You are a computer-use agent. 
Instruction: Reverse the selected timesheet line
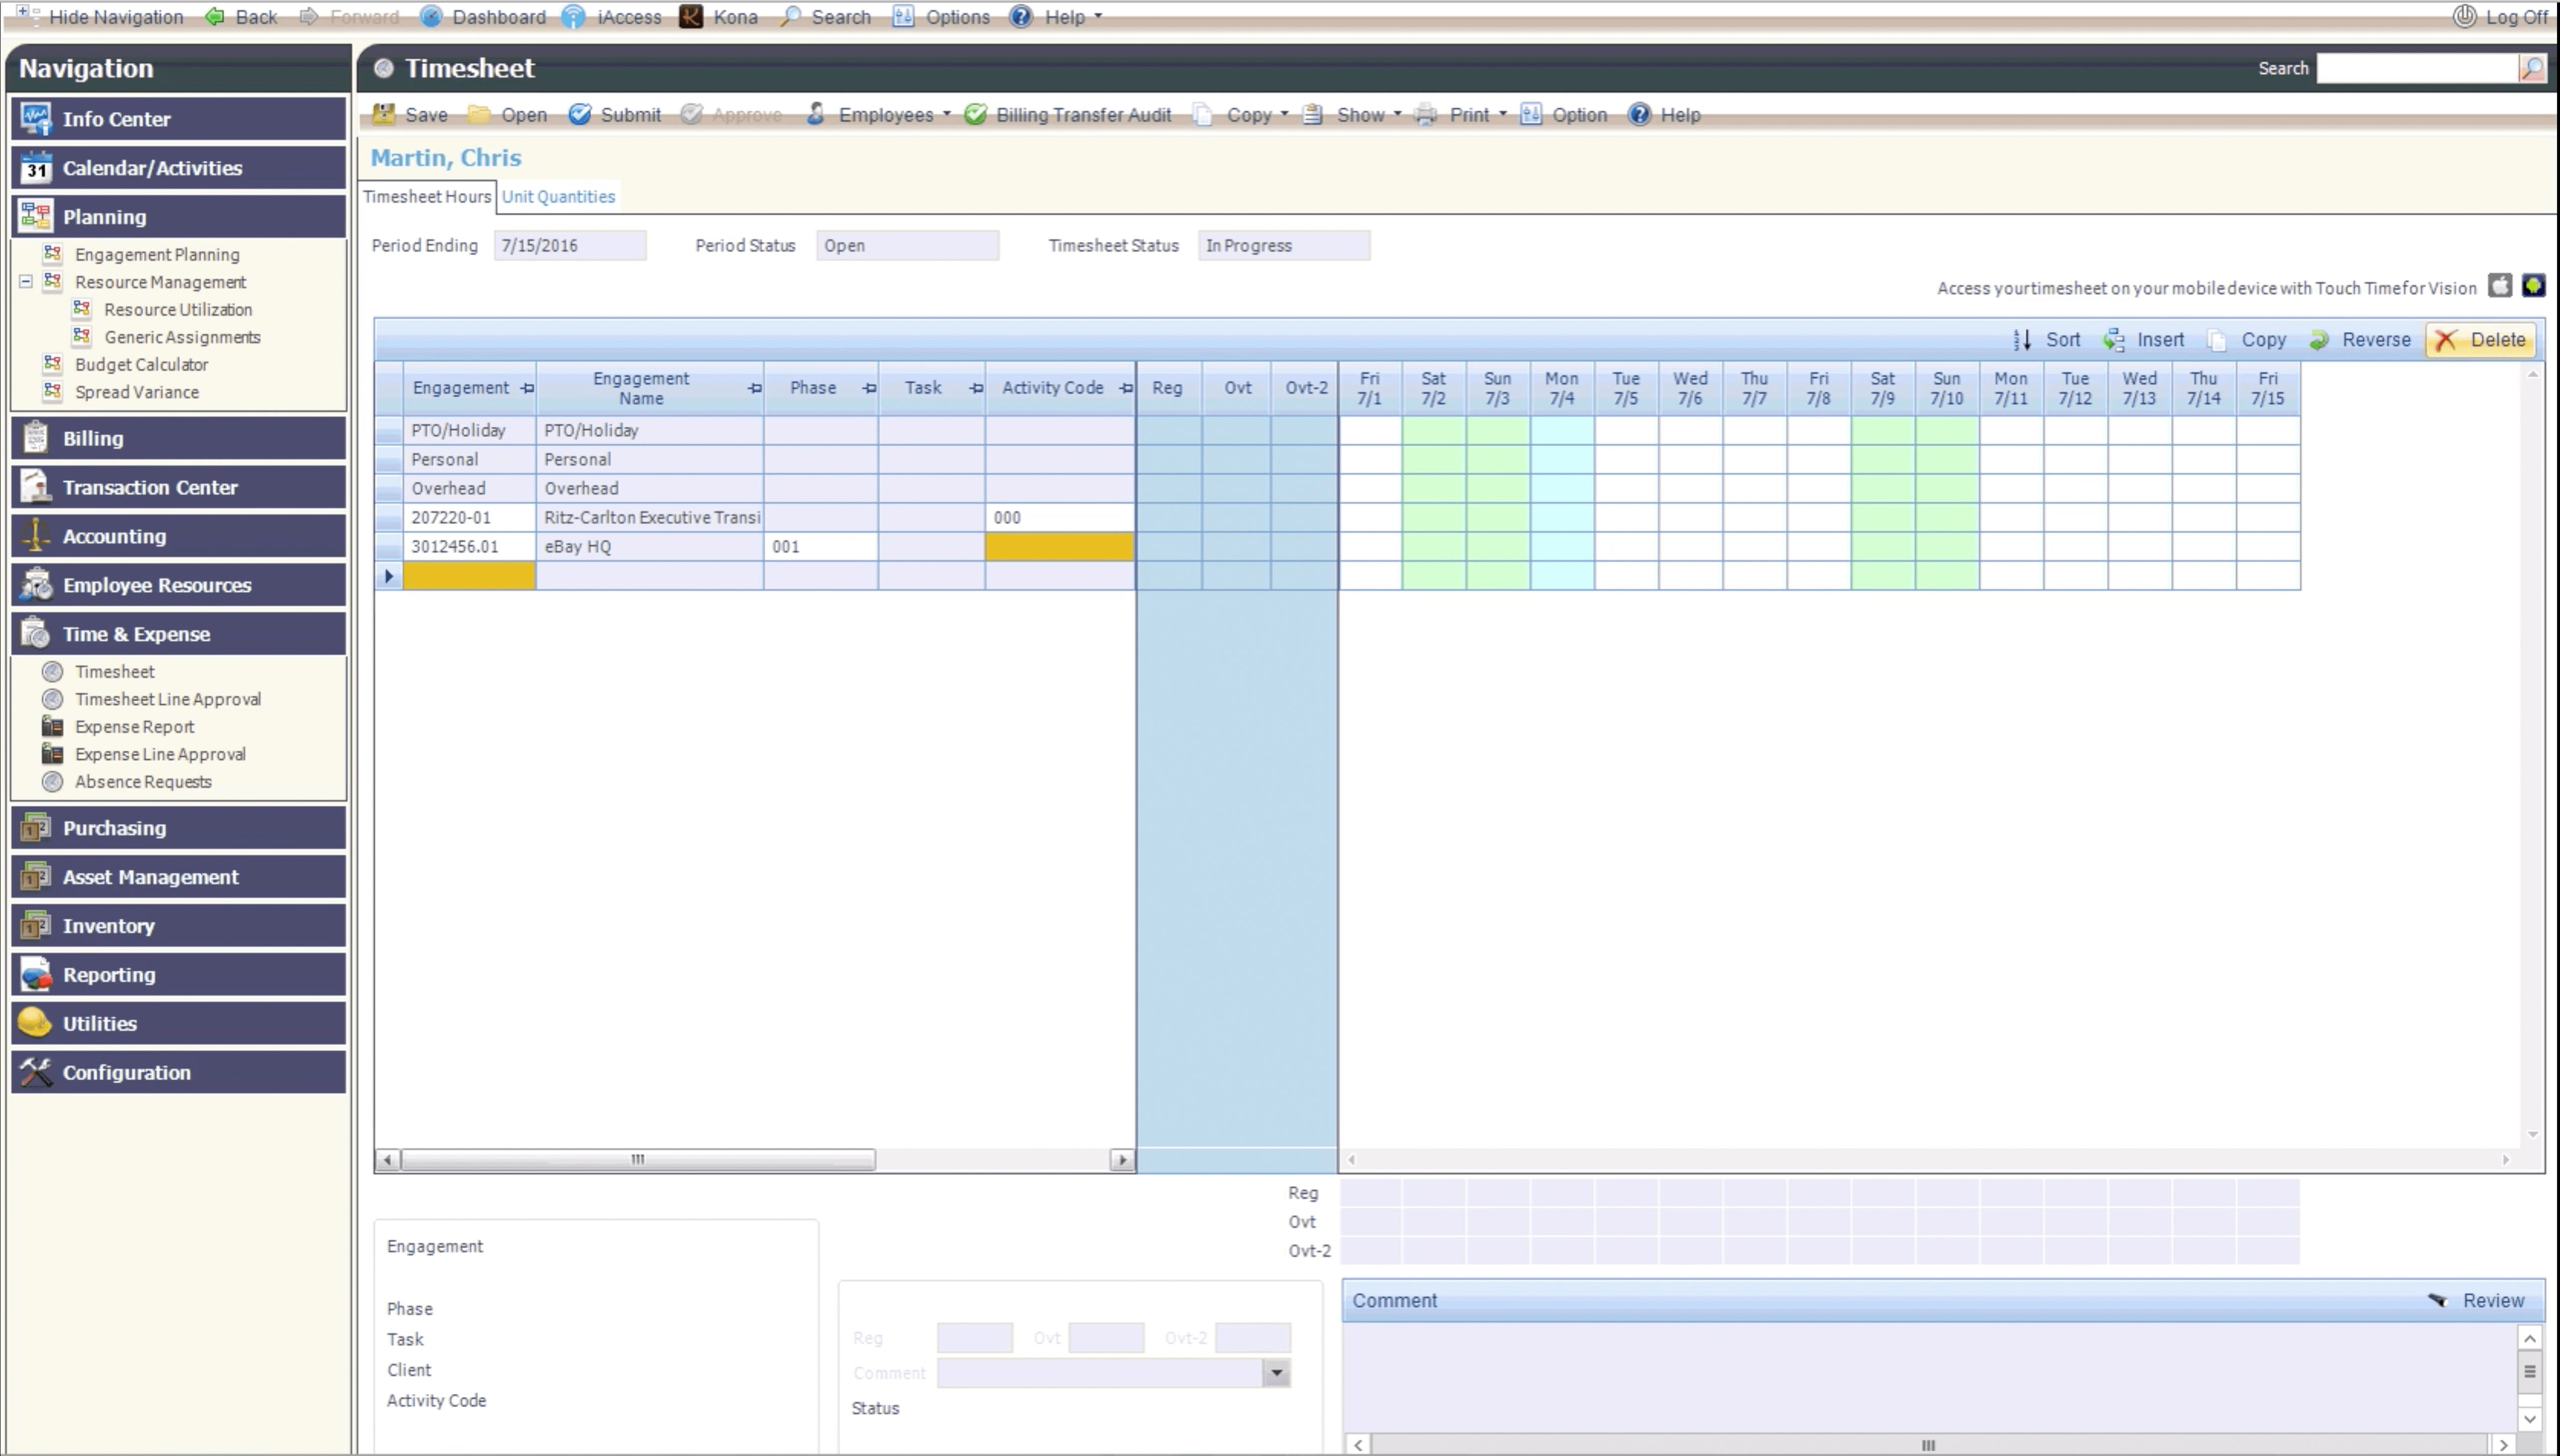[2360, 340]
